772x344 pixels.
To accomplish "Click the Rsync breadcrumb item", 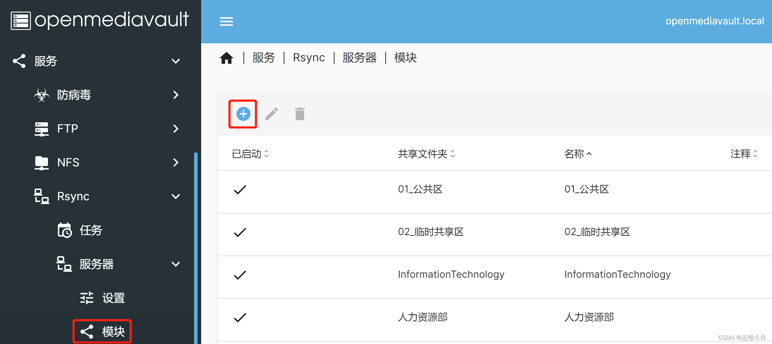I will point(309,57).
